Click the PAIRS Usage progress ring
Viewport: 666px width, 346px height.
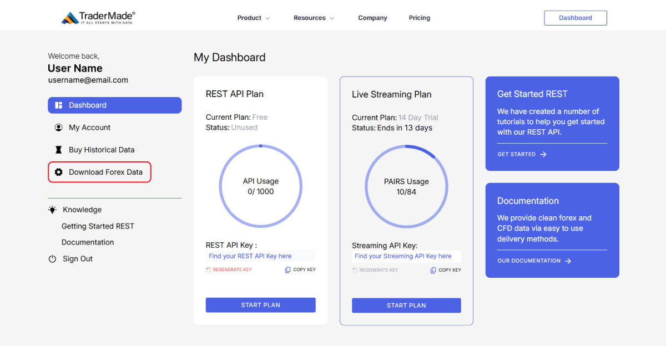point(407,186)
